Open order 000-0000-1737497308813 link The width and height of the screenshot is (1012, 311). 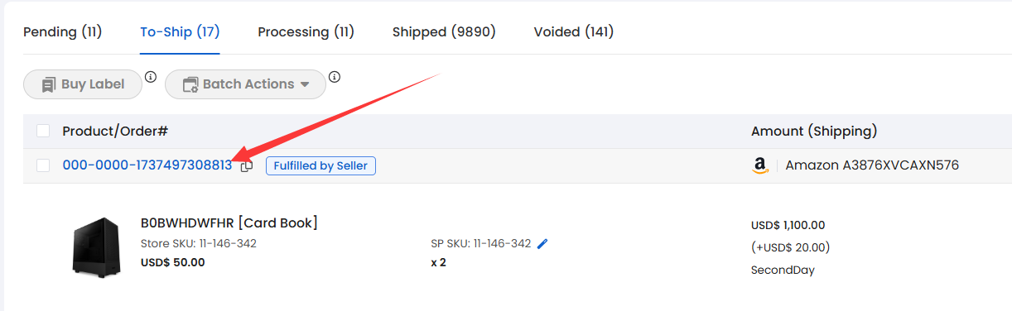tap(147, 165)
